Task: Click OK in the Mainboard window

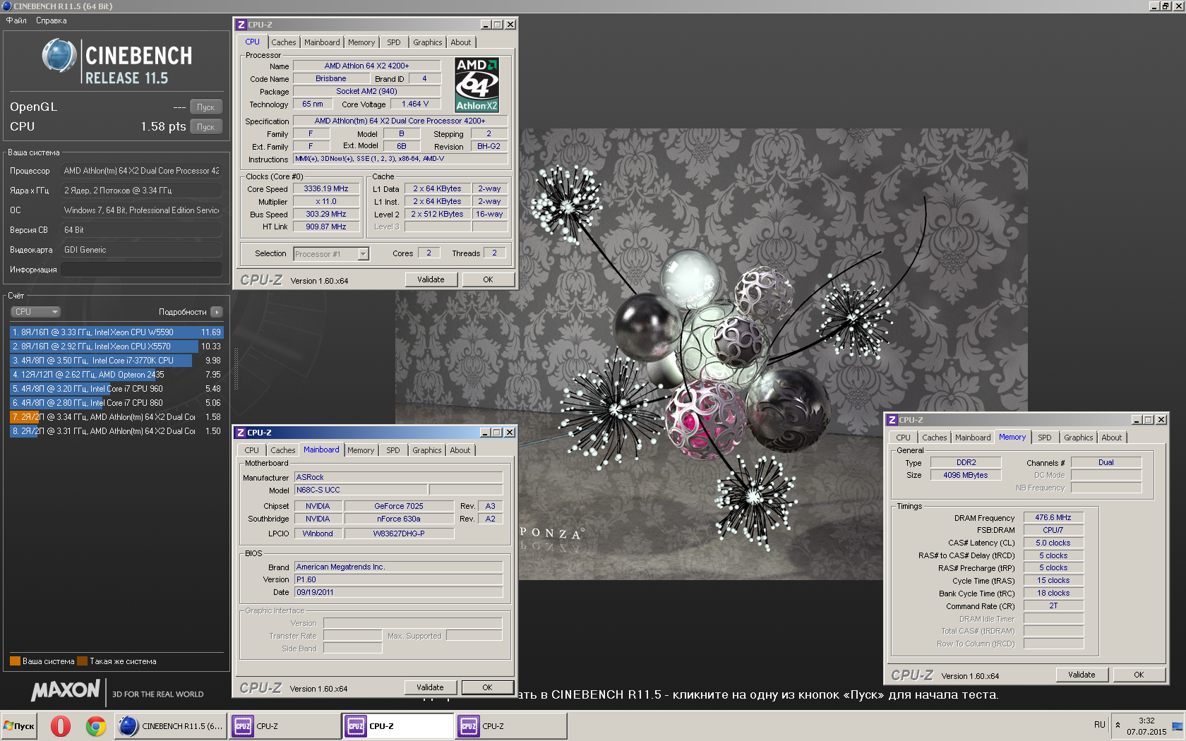Action: point(487,687)
